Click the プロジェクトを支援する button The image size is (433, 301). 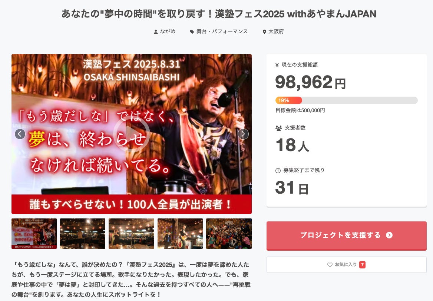tap(347, 235)
